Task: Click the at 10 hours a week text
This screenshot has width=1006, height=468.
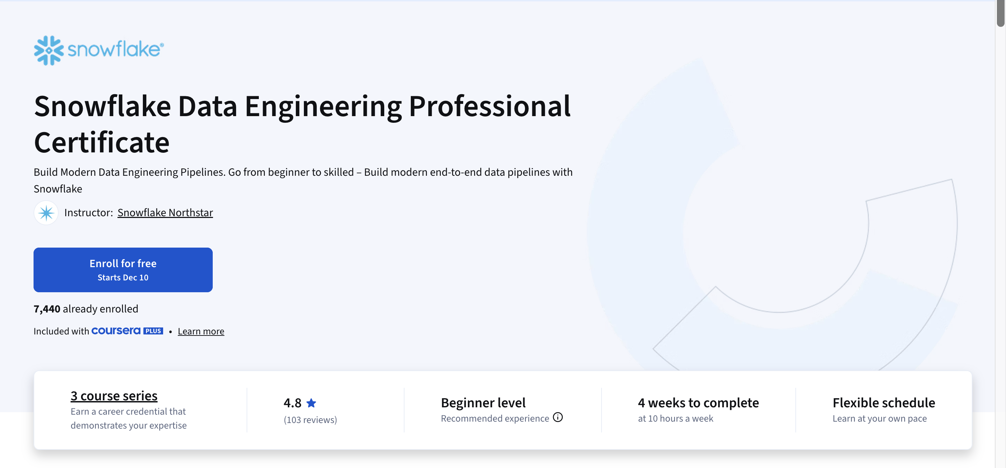Action: (x=675, y=418)
